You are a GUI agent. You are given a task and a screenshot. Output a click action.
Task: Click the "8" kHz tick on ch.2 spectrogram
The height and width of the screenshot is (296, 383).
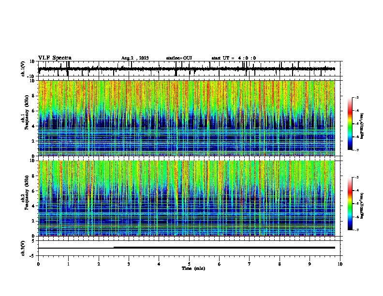33,176
